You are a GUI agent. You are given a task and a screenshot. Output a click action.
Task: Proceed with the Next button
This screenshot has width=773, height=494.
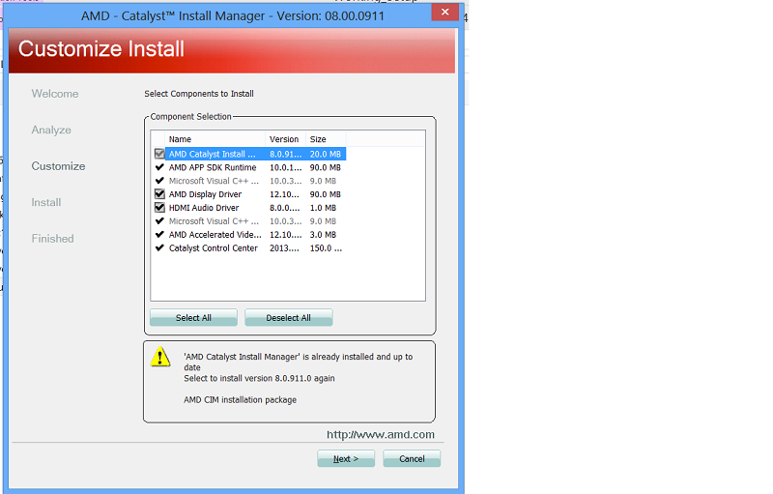click(x=346, y=458)
